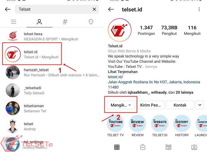Tap the Kontak button
Viewport: 207px width, 152px height.
click(180, 105)
